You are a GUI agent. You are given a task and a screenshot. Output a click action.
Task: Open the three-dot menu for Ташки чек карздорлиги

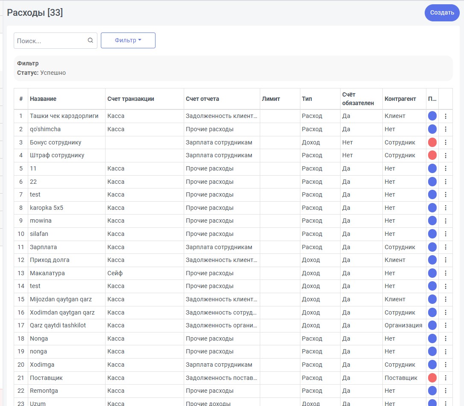[x=445, y=116]
